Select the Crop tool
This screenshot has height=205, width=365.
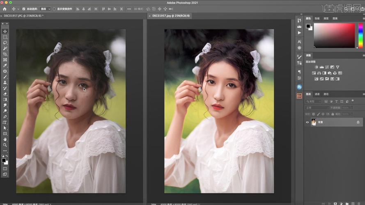tap(5, 54)
